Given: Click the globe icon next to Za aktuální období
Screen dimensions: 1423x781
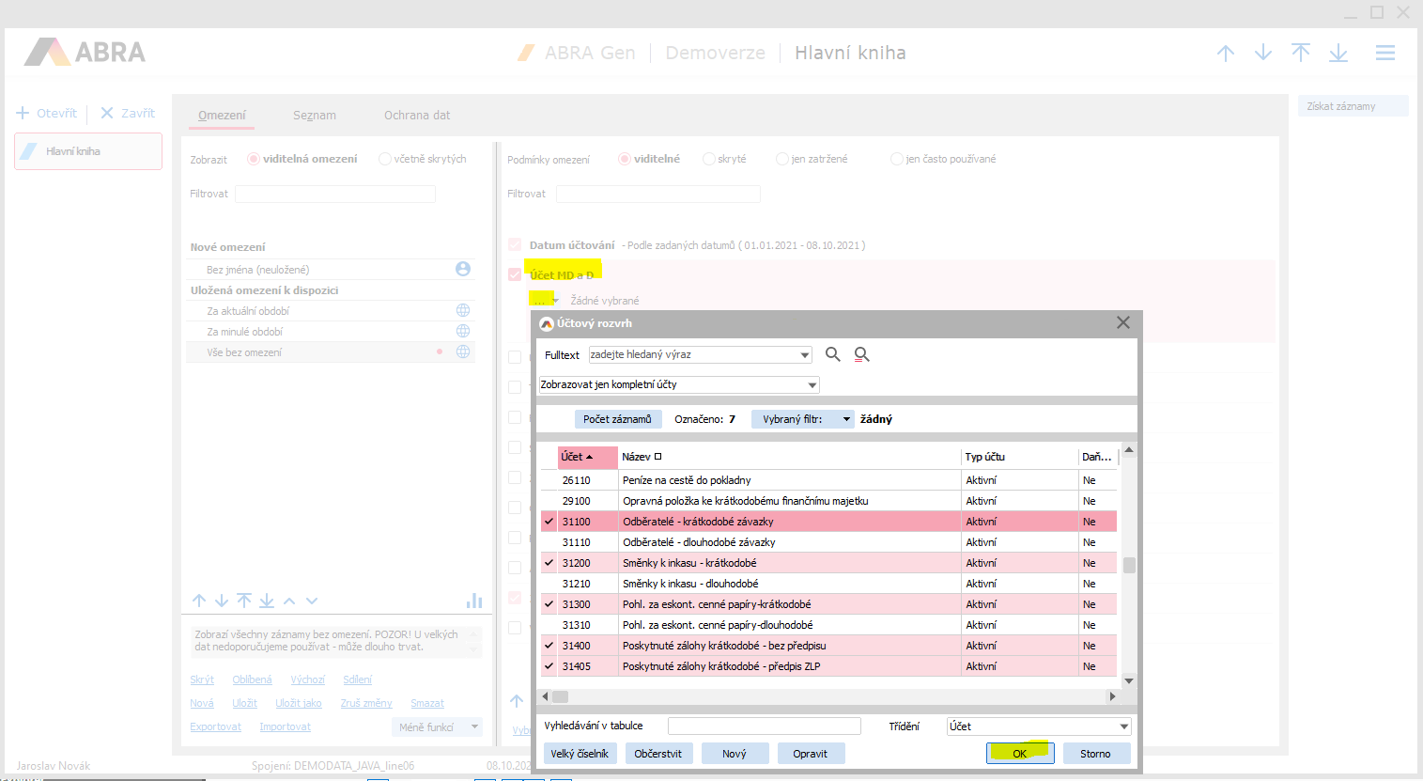Looking at the screenshot, I should (463, 310).
